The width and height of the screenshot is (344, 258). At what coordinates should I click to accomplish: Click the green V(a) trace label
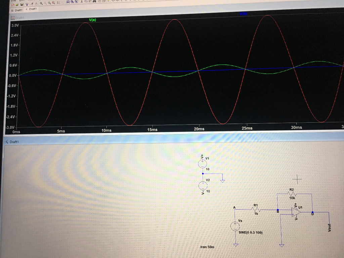(x=92, y=20)
